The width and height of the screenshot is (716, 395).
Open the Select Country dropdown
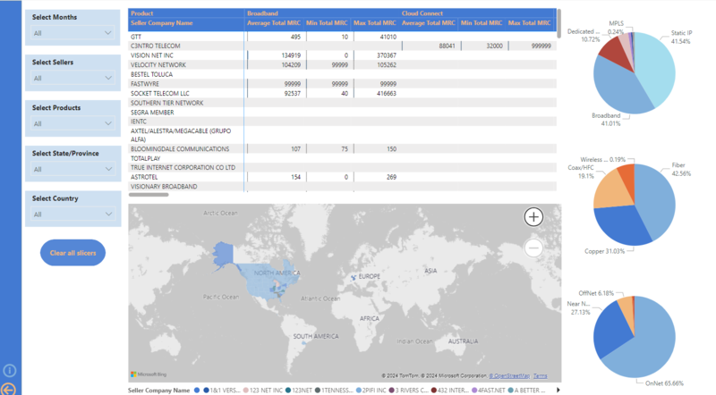[x=72, y=214]
